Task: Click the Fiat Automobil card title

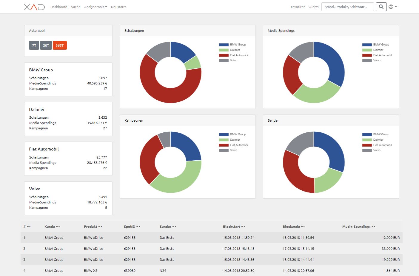Action: 44,149
